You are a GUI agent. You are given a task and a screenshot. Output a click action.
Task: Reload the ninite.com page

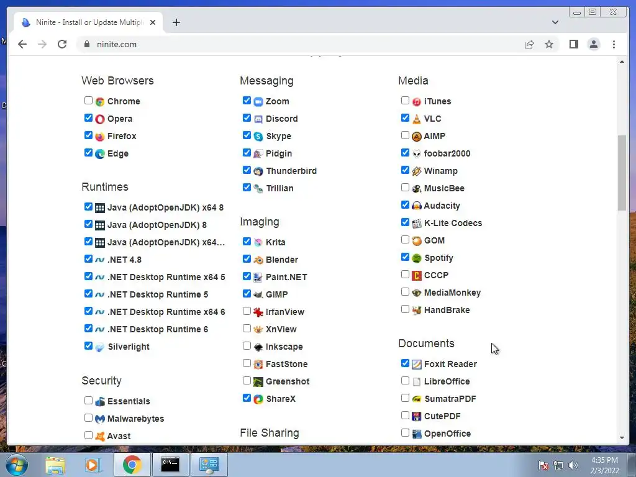62,44
